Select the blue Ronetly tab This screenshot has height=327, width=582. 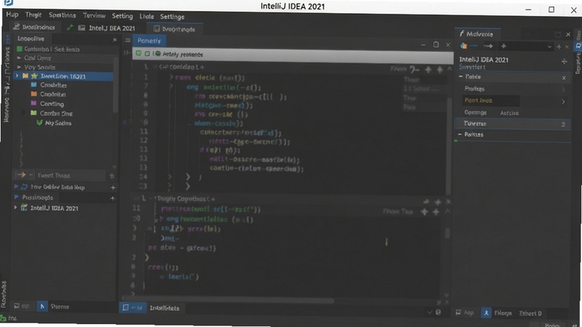[x=149, y=41]
